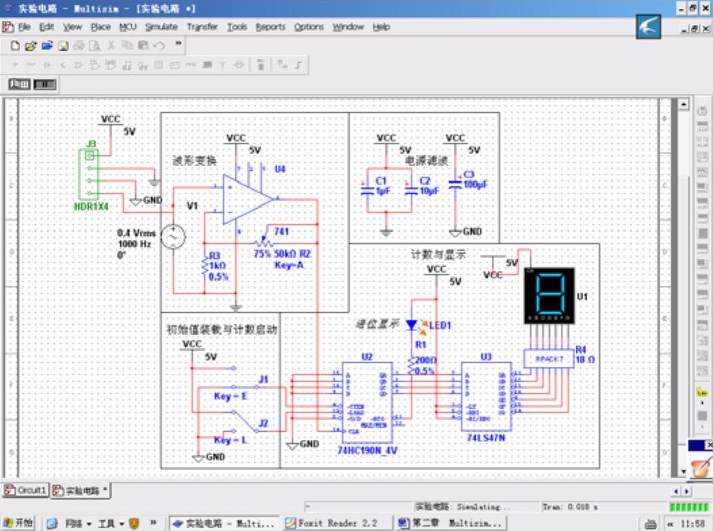Undo the last action with the Undo icon

[159, 45]
